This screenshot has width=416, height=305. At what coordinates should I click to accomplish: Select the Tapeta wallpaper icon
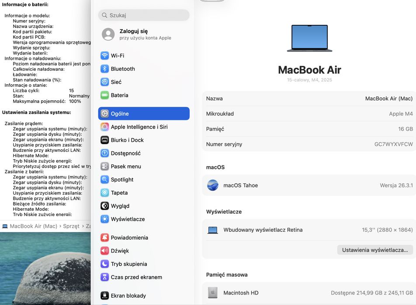104,193
